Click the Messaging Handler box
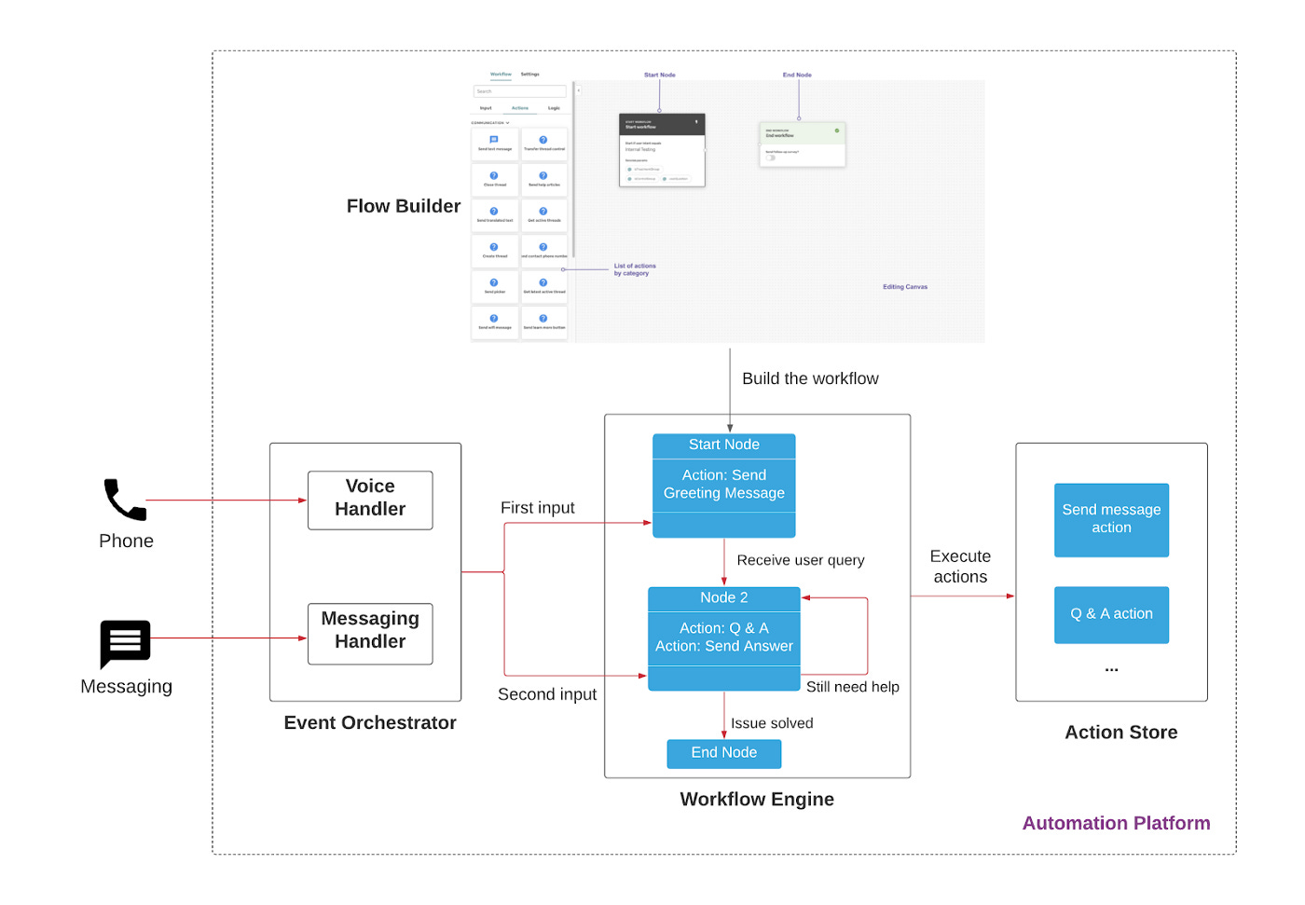This screenshot has height=905, width=1305. (370, 634)
